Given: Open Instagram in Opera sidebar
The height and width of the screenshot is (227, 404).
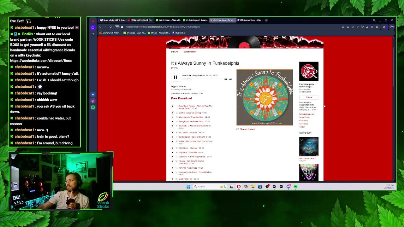Looking at the screenshot, I should pos(93,101).
